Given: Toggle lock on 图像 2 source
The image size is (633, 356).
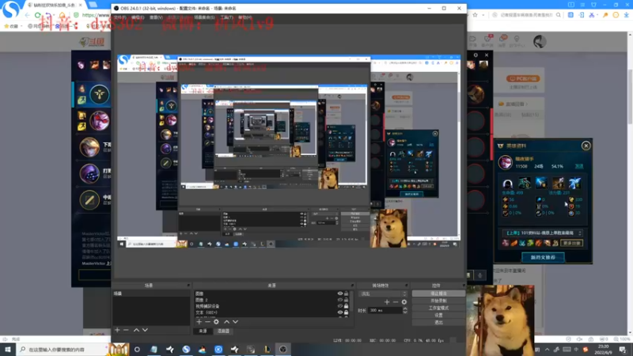Looking at the screenshot, I should (346, 300).
